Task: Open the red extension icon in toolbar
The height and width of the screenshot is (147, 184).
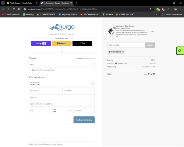Action: pos(163,9)
